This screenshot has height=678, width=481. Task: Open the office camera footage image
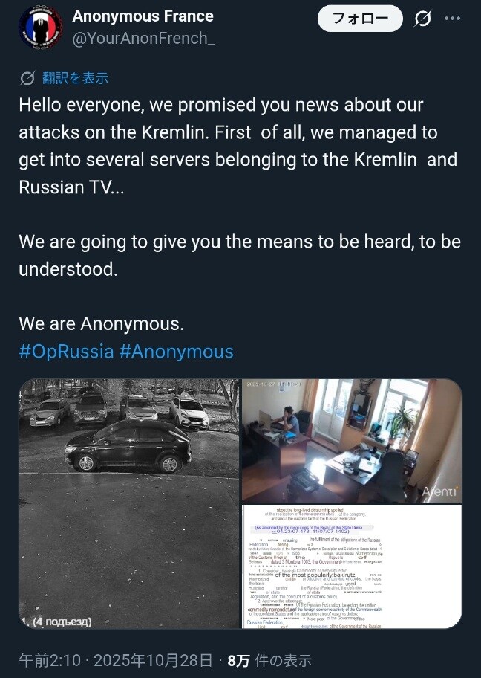pos(351,439)
